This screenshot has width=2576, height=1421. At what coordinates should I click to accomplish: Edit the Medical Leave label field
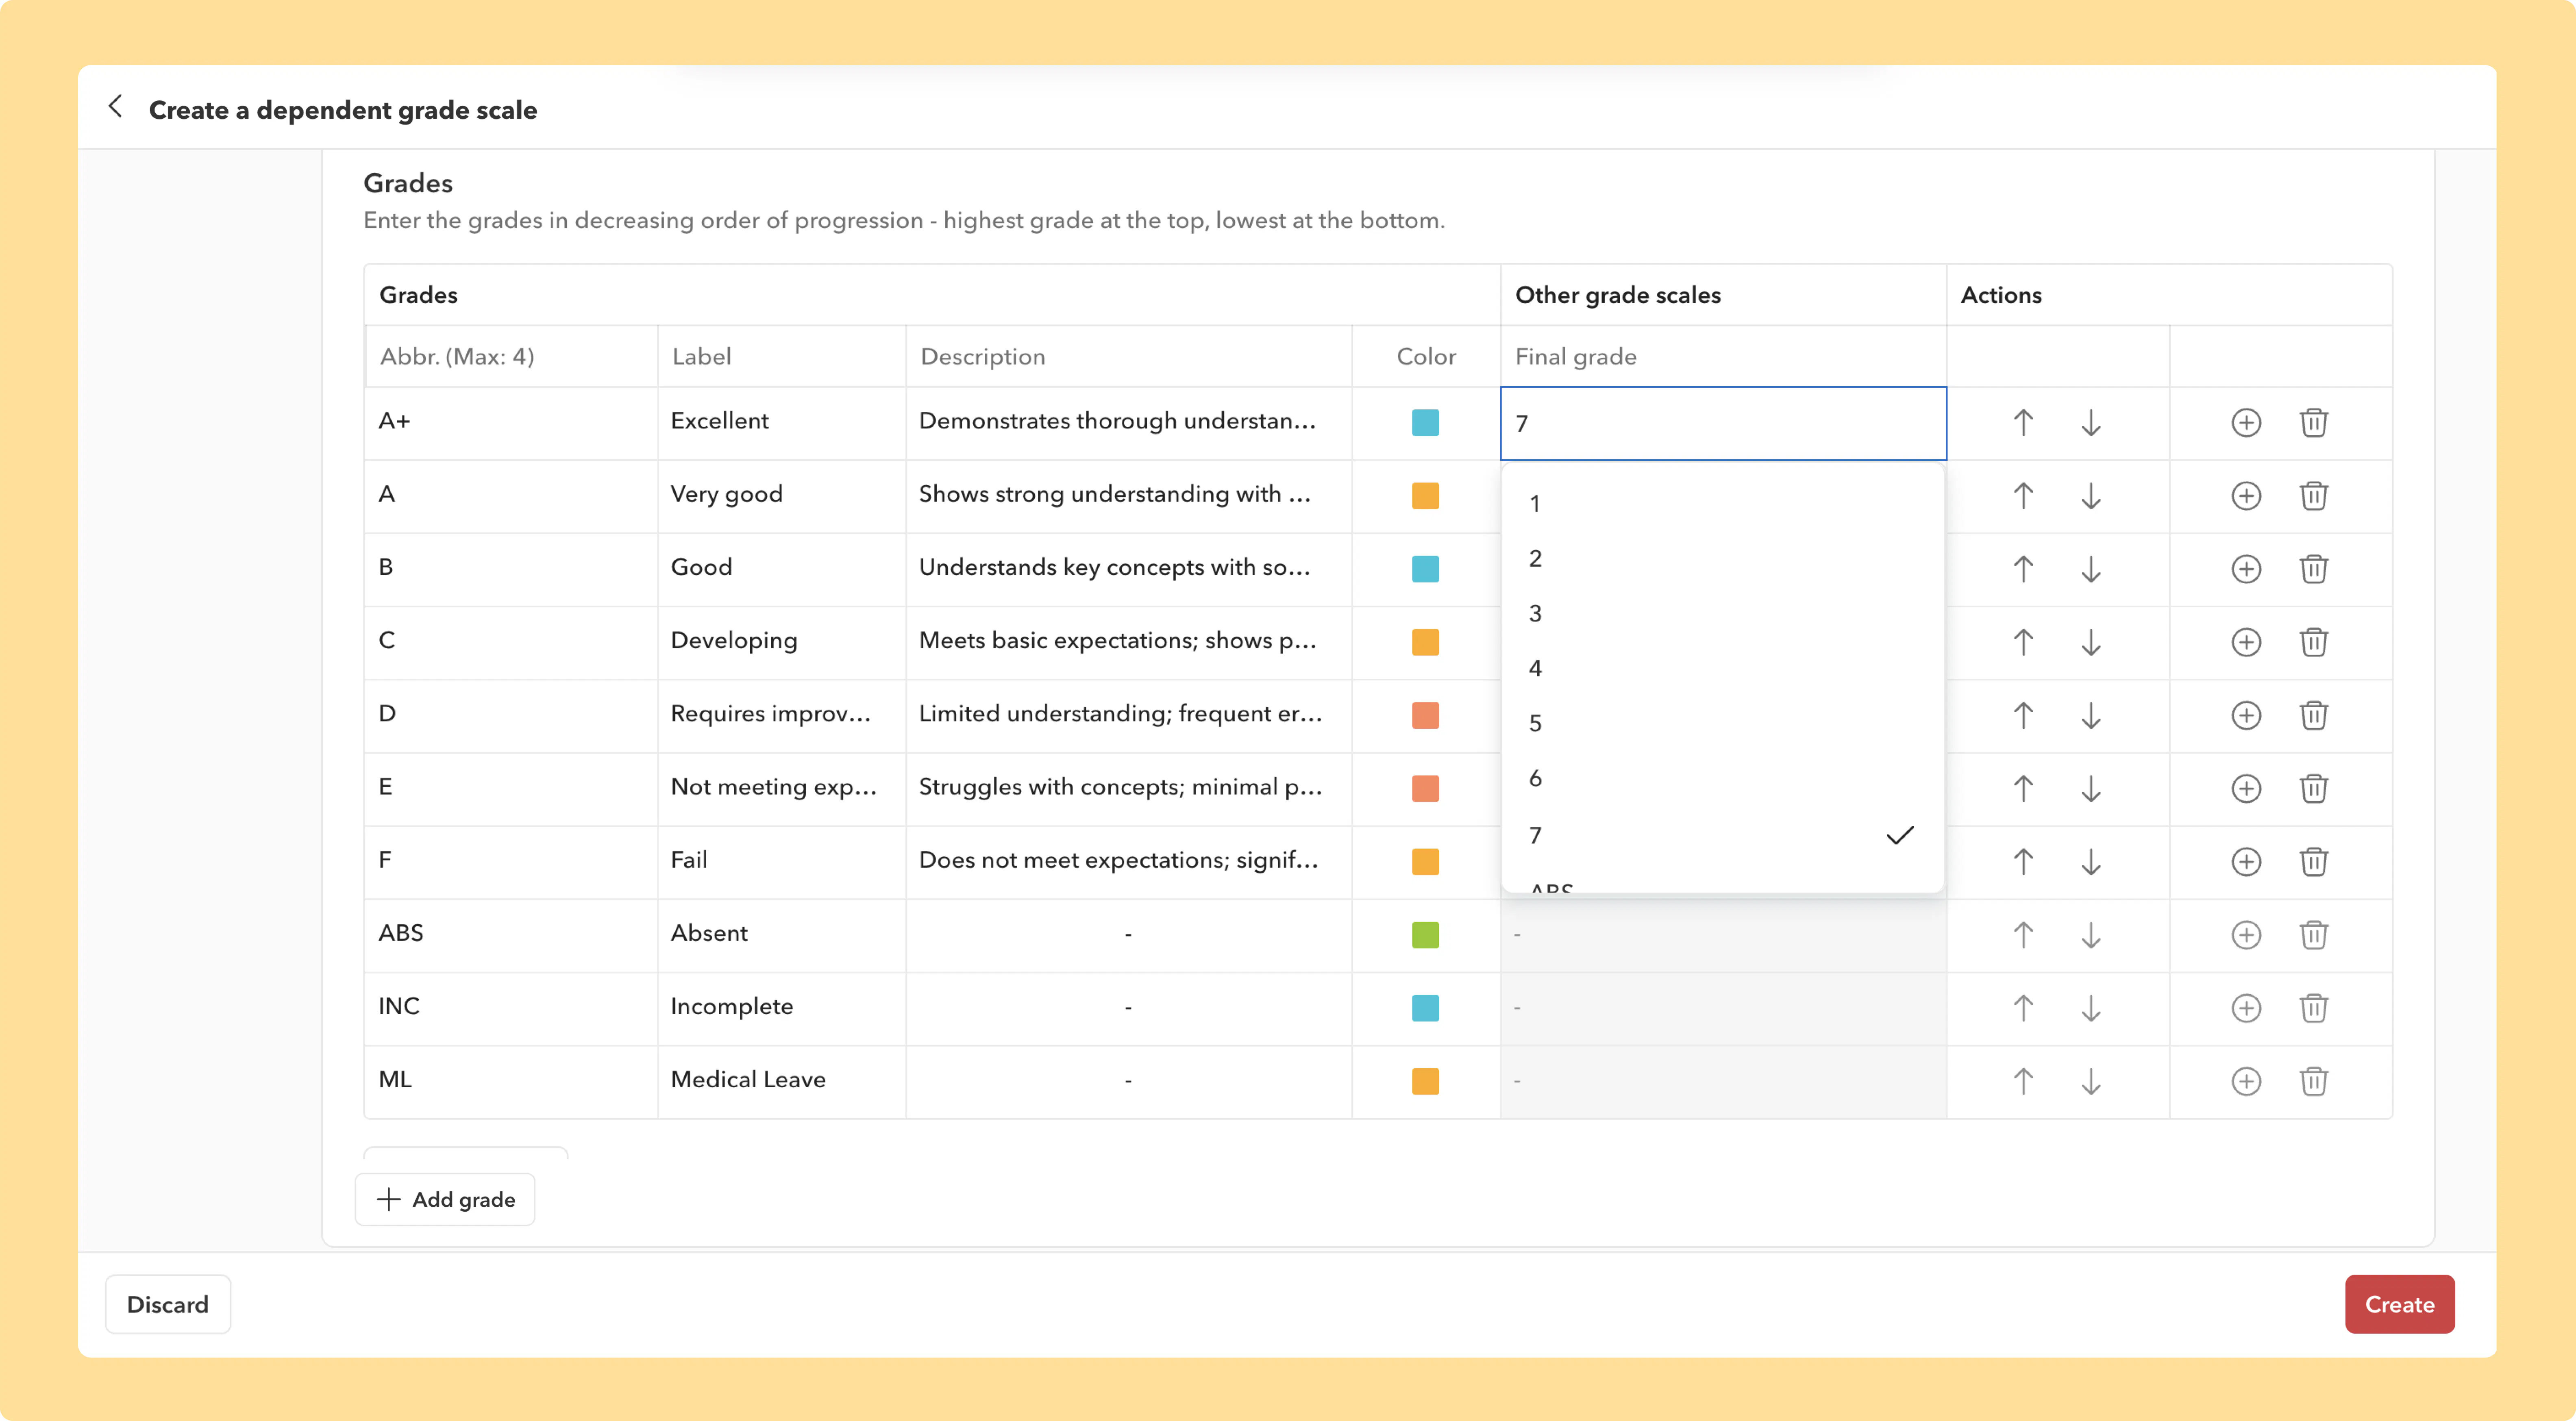tap(782, 1081)
